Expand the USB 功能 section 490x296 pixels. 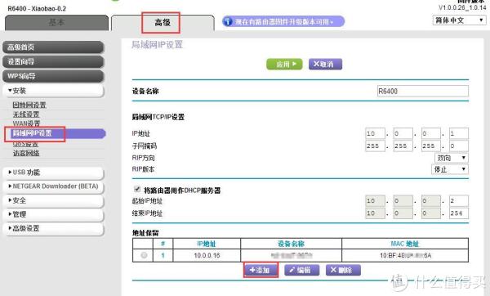[53, 173]
